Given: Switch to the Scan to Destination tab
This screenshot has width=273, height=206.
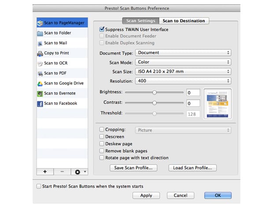Looking at the screenshot, I should tap(184, 21).
